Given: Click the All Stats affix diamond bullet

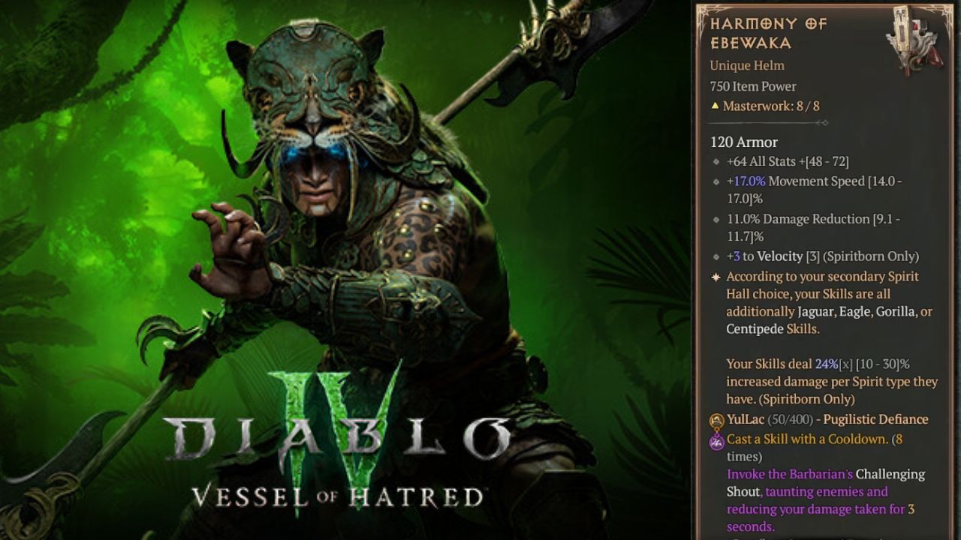Looking at the screenshot, I should tap(717, 162).
